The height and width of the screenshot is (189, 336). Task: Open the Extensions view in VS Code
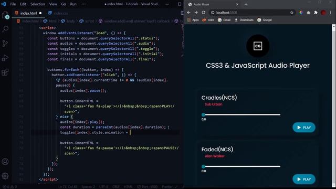(5, 72)
